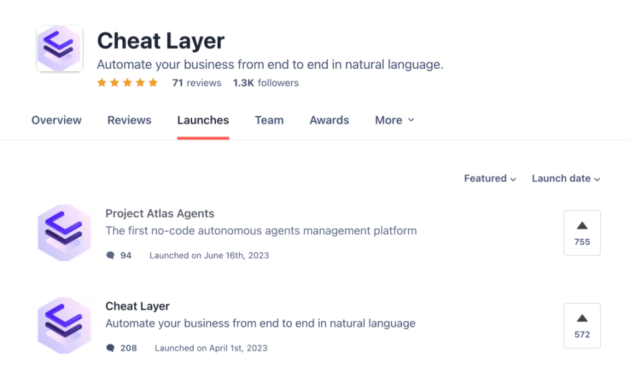This screenshot has height=377, width=630.
Task: Click Cheat Layer launch description text
Action: click(x=261, y=324)
